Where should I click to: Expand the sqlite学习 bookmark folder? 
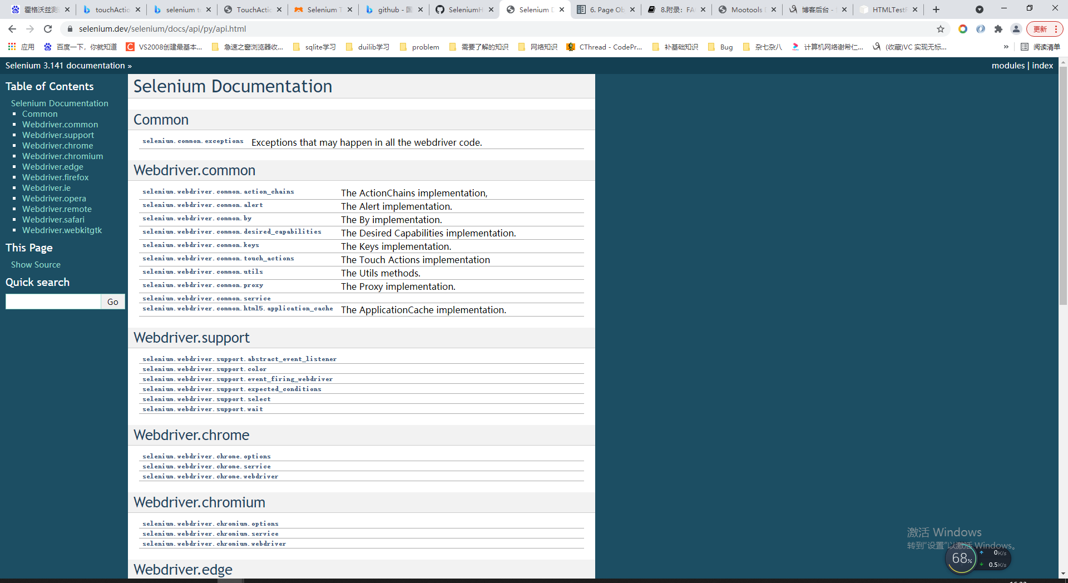pyautogui.click(x=314, y=47)
